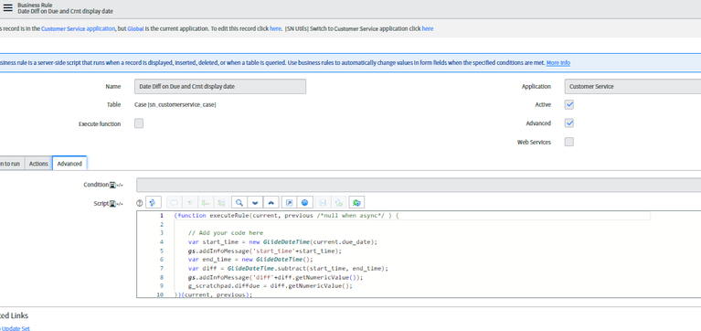Screen dimensions: 701x331
Task: Click the '})(current, previous);' line
Action: 213,294
